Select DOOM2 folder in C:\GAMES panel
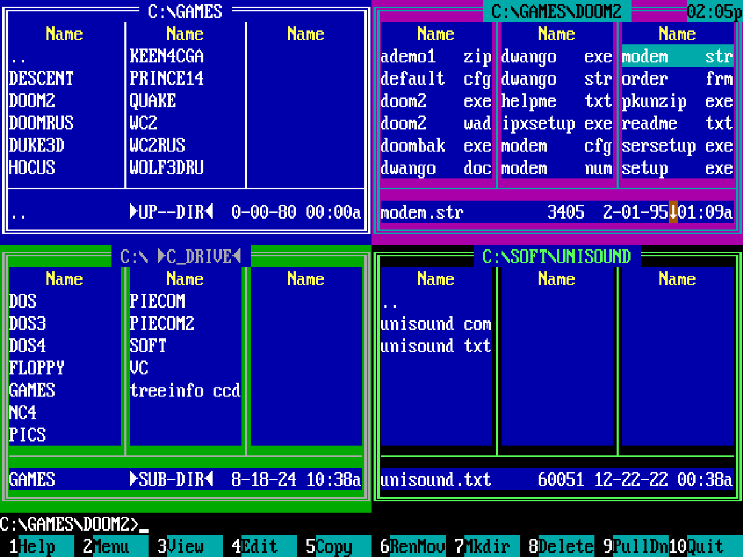 [65, 101]
